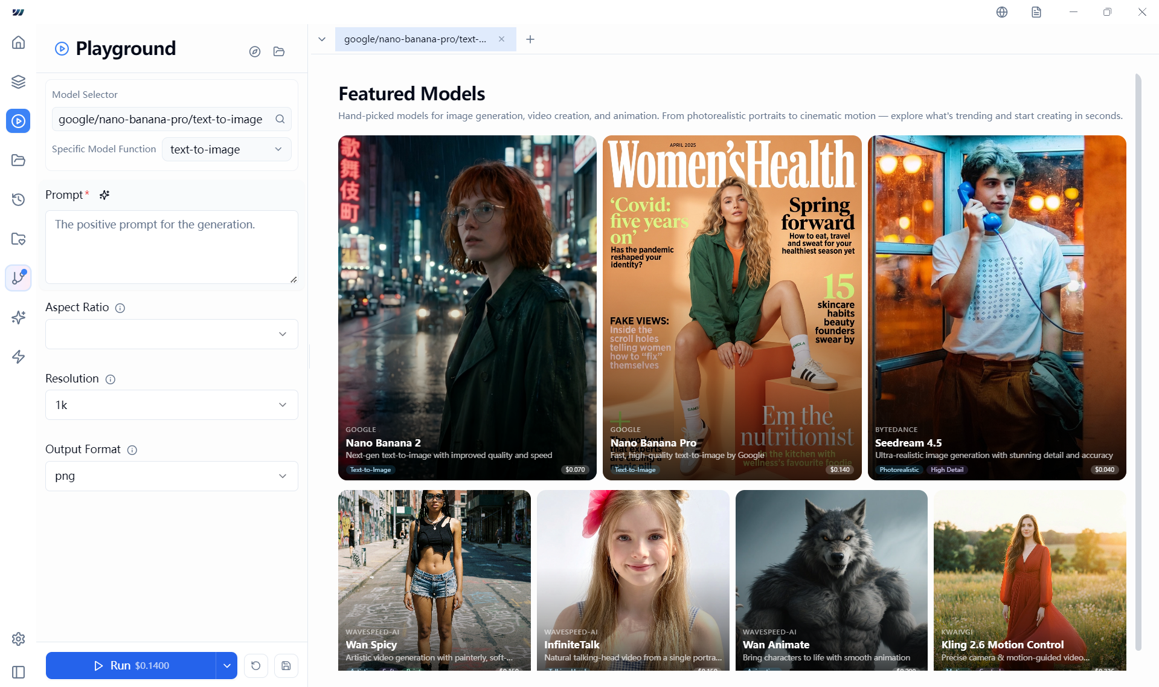The image size is (1159, 687).
Task: Click the stacked layers models icon
Action: 19,82
